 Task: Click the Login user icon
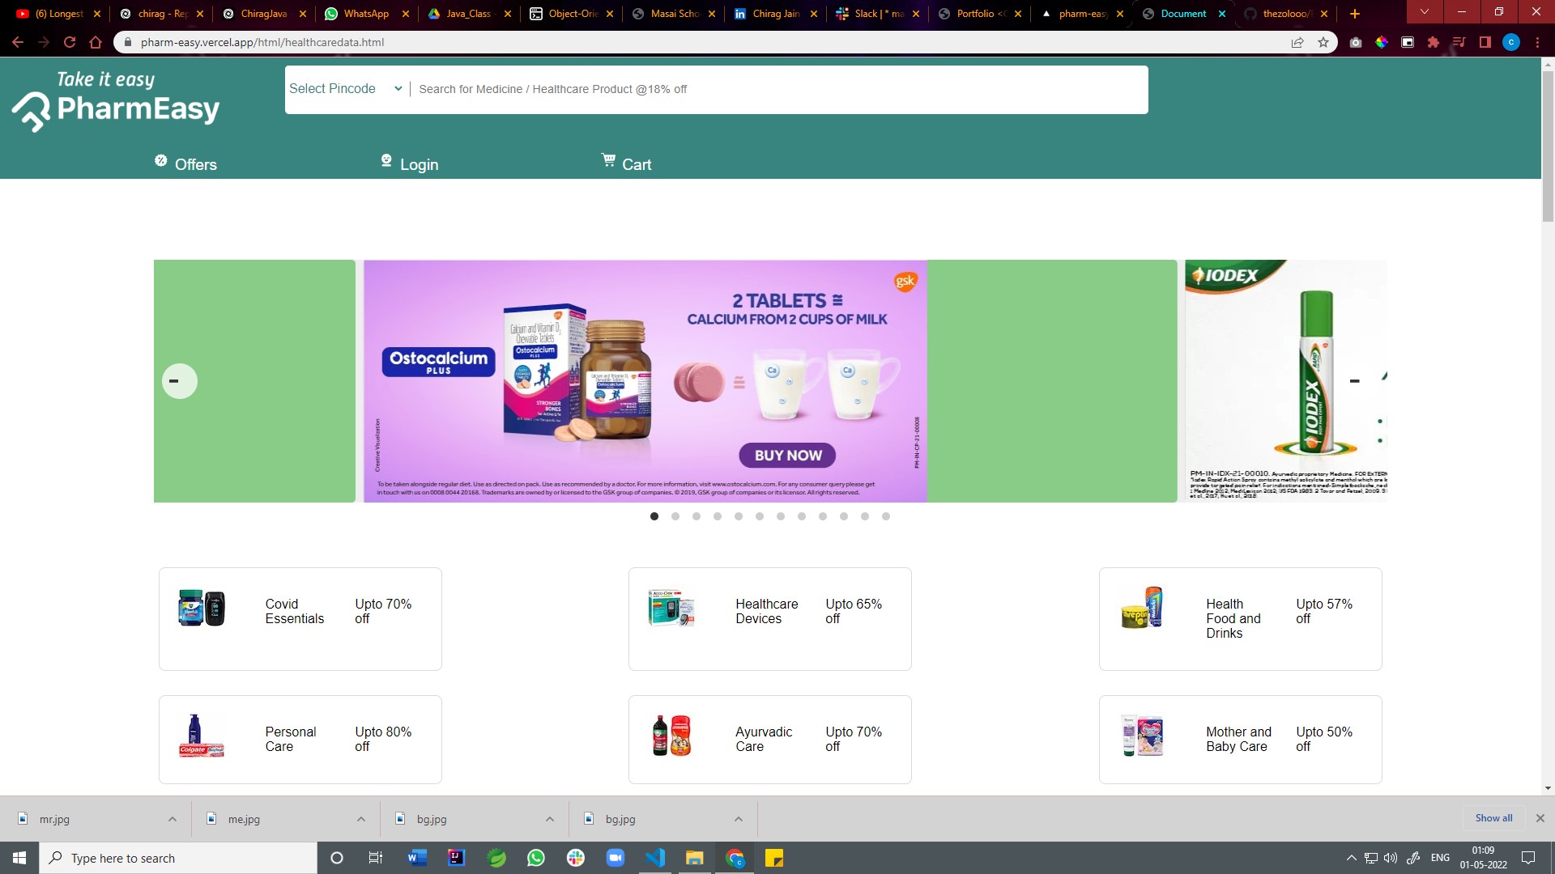pos(386,160)
